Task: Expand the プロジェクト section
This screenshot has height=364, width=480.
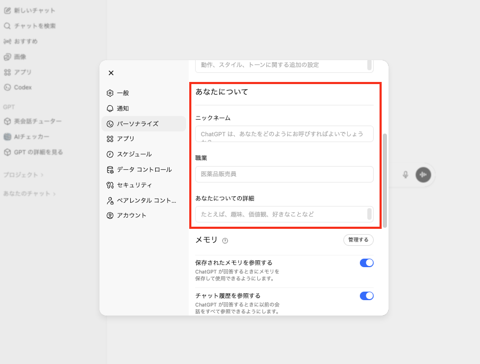Action: [23, 175]
